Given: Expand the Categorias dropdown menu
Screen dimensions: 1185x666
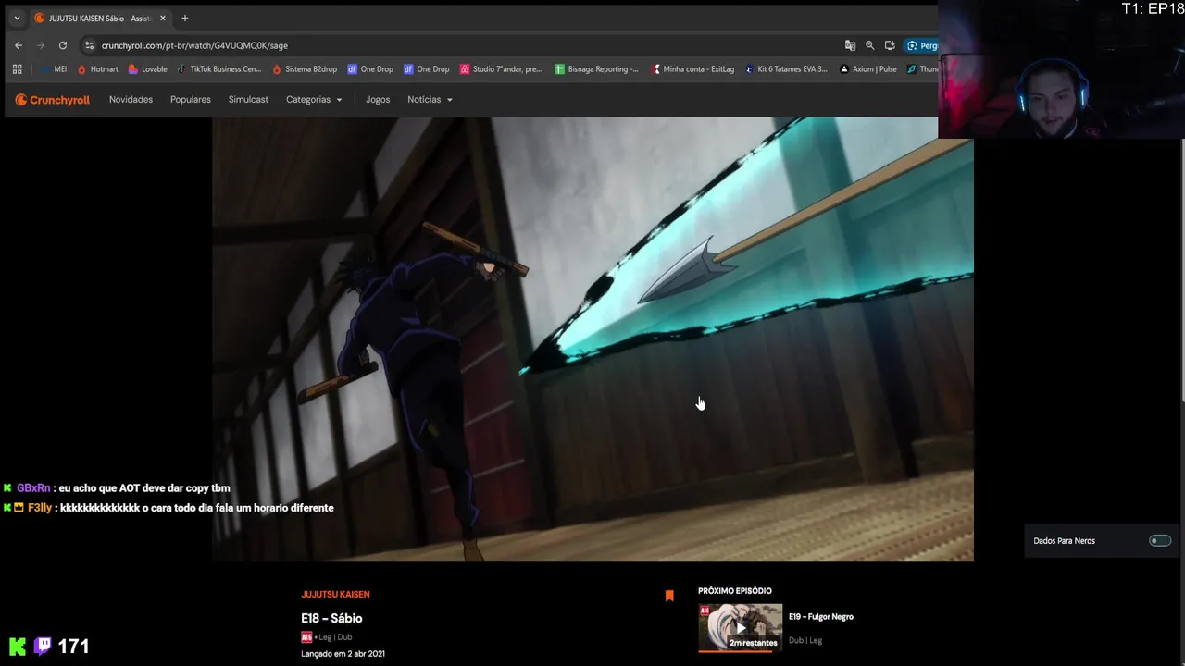Looking at the screenshot, I should tap(314, 100).
